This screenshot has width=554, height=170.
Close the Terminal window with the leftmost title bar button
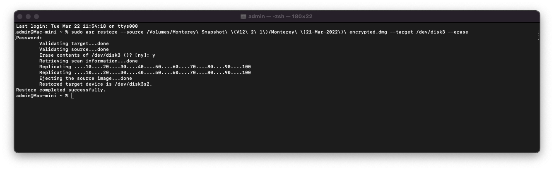tap(20, 17)
